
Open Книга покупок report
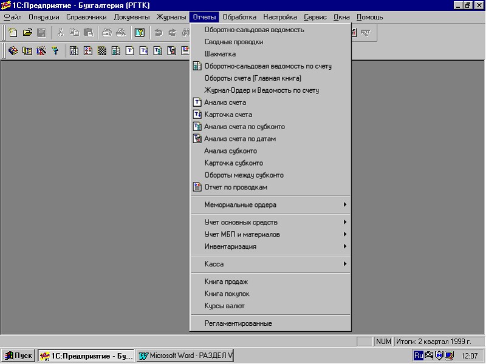pos(270,294)
